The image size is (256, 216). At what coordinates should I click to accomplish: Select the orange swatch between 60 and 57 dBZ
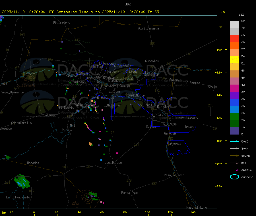tap(234, 46)
